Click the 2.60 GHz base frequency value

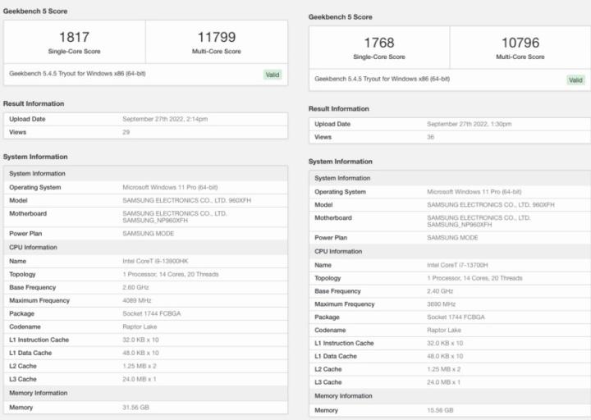click(138, 288)
